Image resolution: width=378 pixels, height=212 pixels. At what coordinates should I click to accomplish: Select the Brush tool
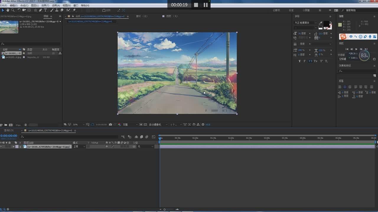tap(52, 10)
